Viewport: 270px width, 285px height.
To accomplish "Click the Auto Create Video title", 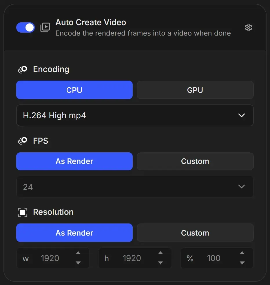I will 91,22.
